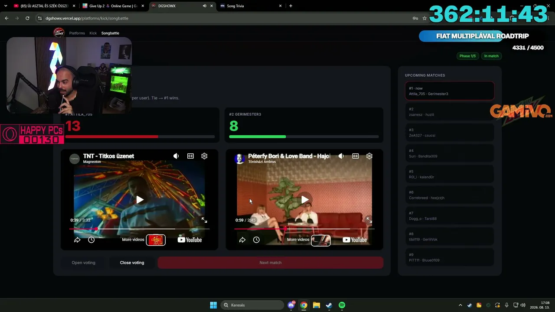Image resolution: width=555 pixels, height=312 pixels.
Task: Open More videos thumbnail on TNT player
Action: pyautogui.click(x=156, y=240)
